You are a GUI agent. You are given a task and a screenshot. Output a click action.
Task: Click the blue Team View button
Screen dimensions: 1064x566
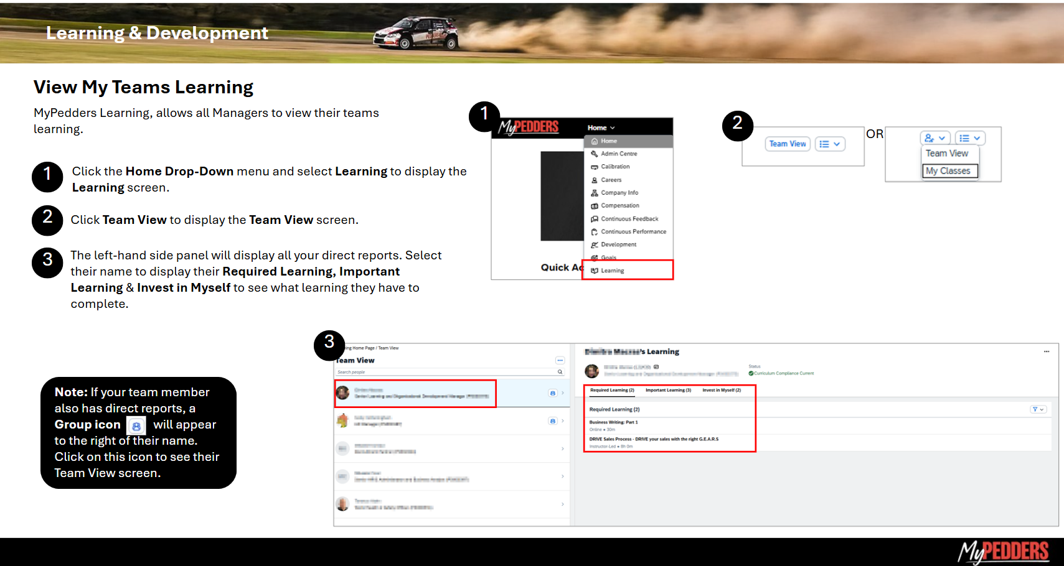tap(788, 144)
